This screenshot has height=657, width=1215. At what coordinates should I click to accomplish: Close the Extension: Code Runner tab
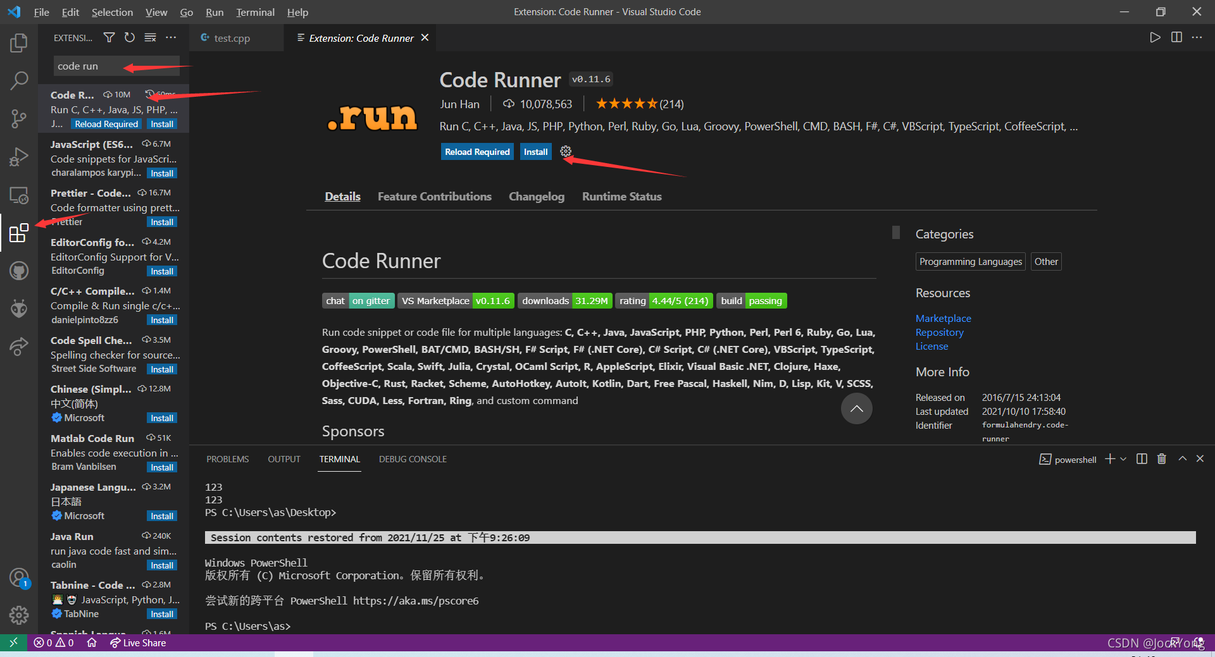[x=425, y=38]
